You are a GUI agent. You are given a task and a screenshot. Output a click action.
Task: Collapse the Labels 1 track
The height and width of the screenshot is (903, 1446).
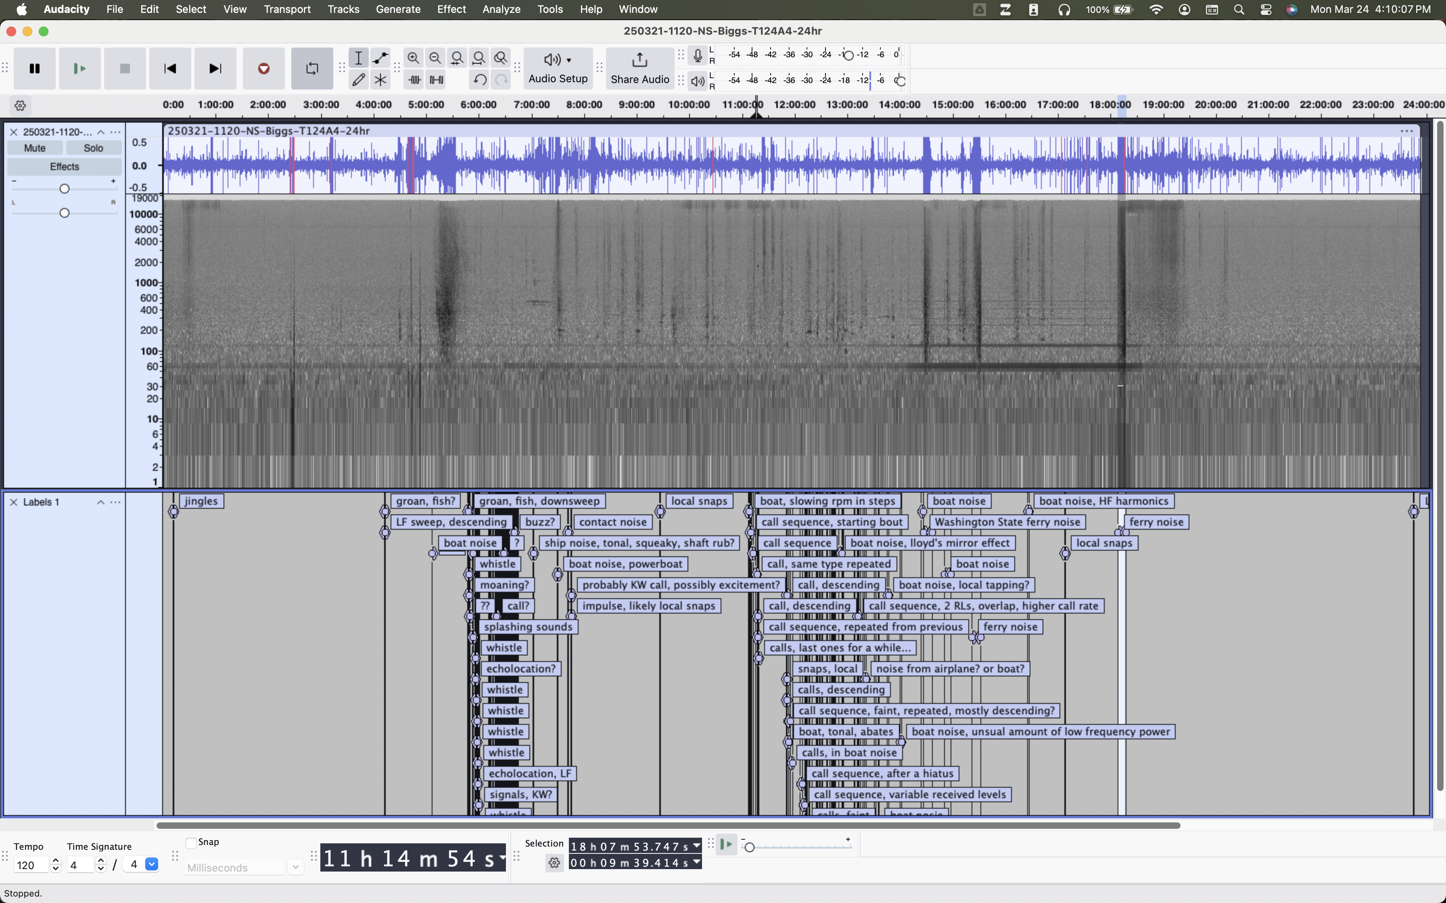100,502
